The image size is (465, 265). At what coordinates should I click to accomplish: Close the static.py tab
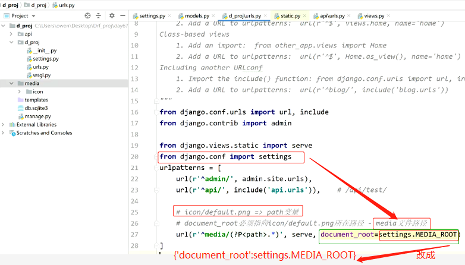coord(304,15)
